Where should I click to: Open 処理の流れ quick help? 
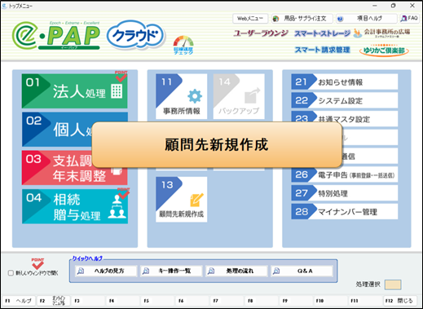pyautogui.click(x=236, y=271)
